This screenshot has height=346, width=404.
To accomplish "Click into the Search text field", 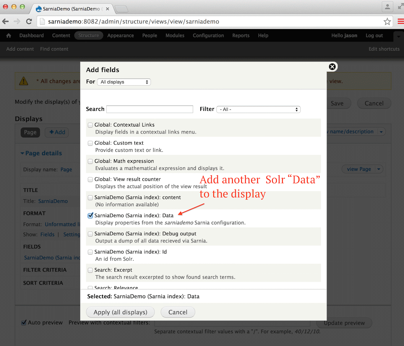I will click(149, 109).
